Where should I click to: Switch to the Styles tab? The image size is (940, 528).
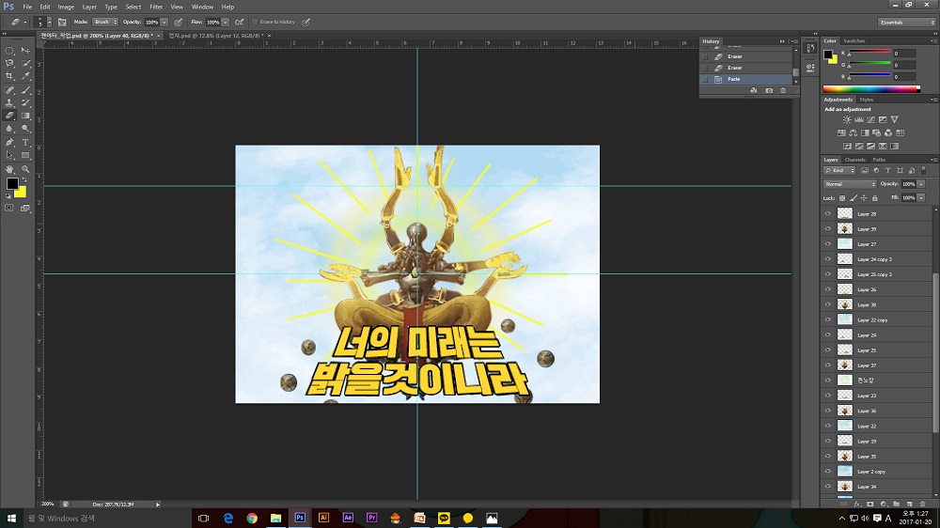867,100
